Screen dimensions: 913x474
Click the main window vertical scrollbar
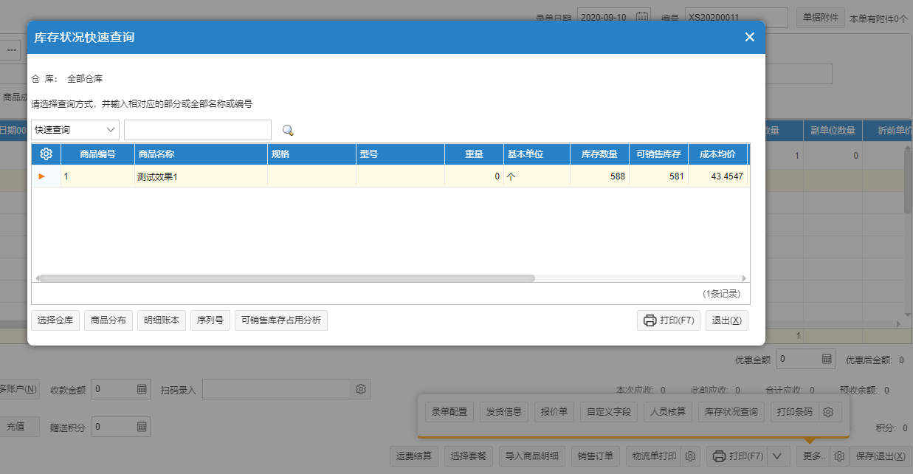pyautogui.click(x=908, y=181)
